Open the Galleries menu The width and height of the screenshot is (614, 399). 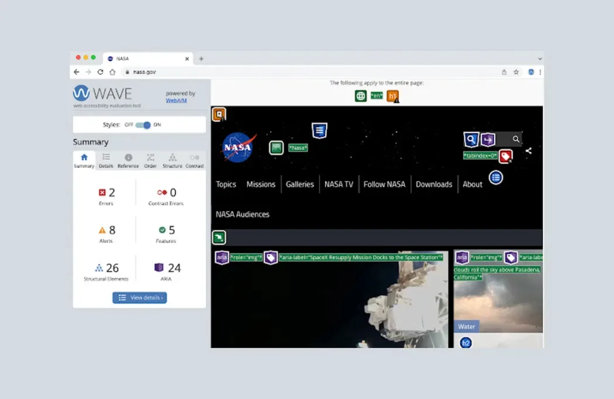tap(300, 184)
